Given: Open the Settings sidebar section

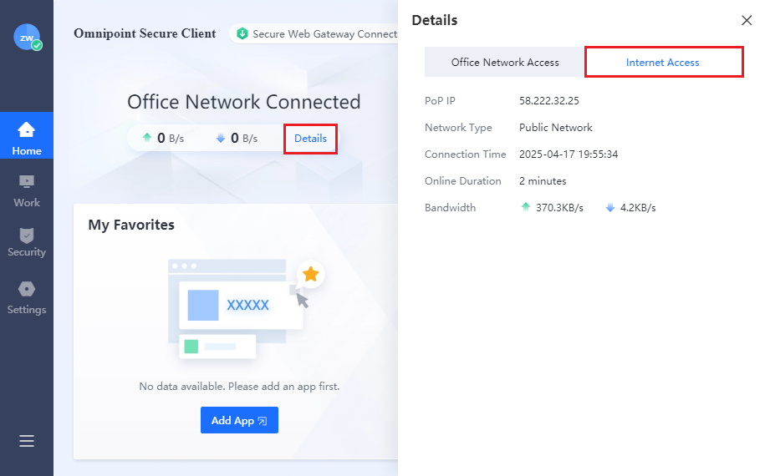Looking at the screenshot, I should 27,298.
